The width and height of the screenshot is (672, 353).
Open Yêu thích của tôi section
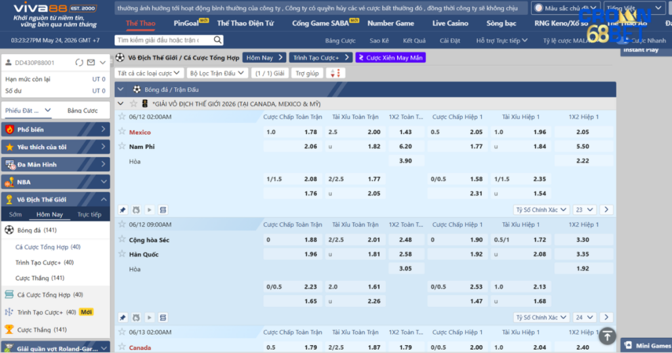pos(56,147)
